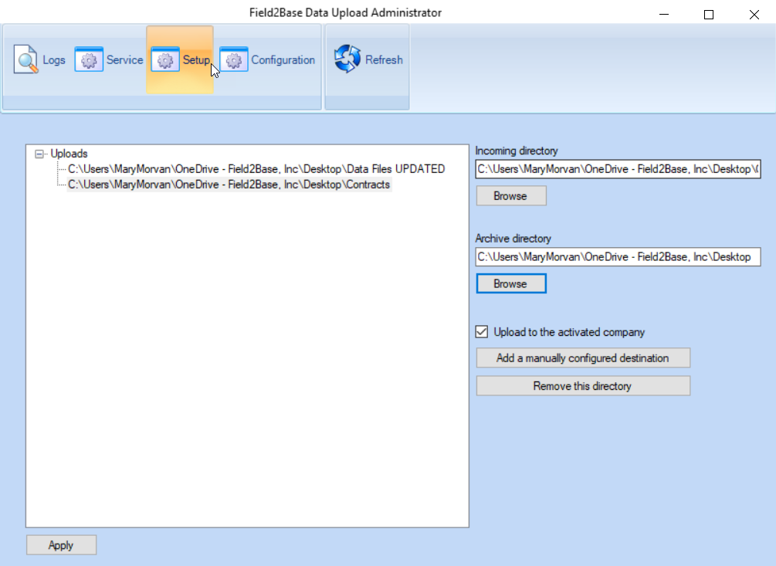776x566 pixels.
Task: Select the Data Files UPDATED path
Action: 256,169
